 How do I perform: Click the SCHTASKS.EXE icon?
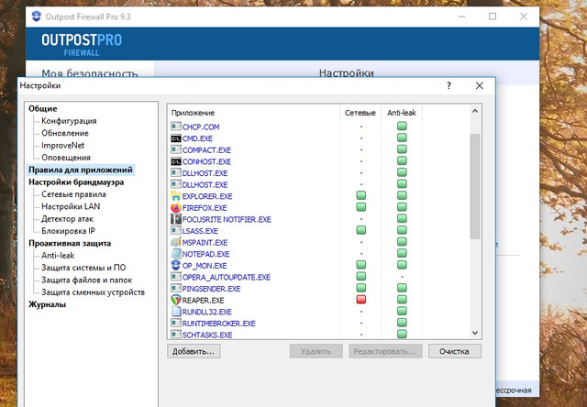pyautogui.click(x=176, y=334)
